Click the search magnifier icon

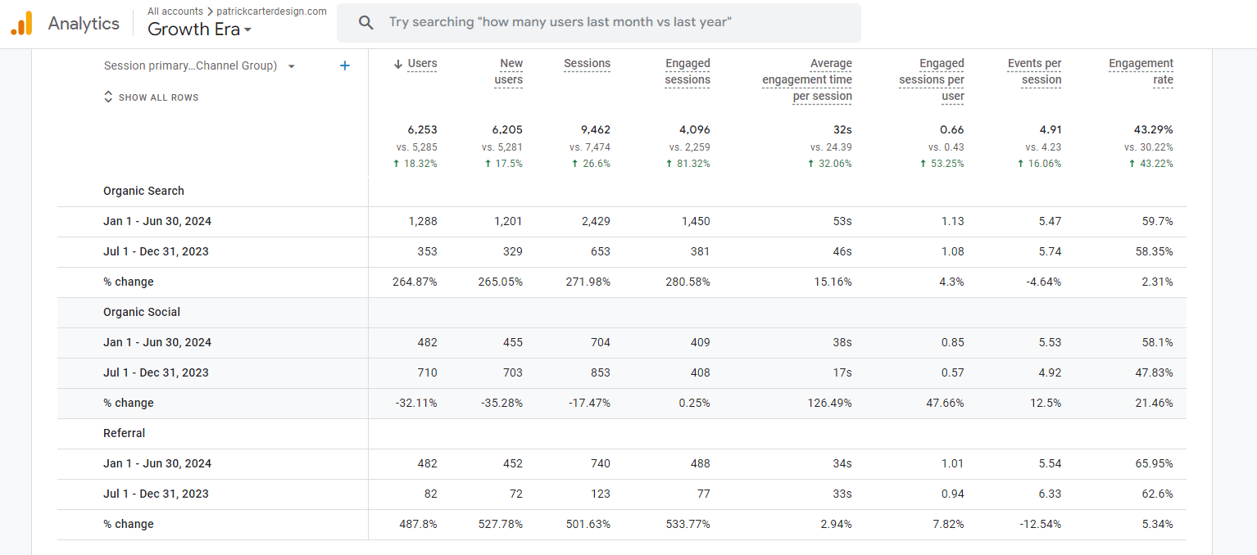366,22
